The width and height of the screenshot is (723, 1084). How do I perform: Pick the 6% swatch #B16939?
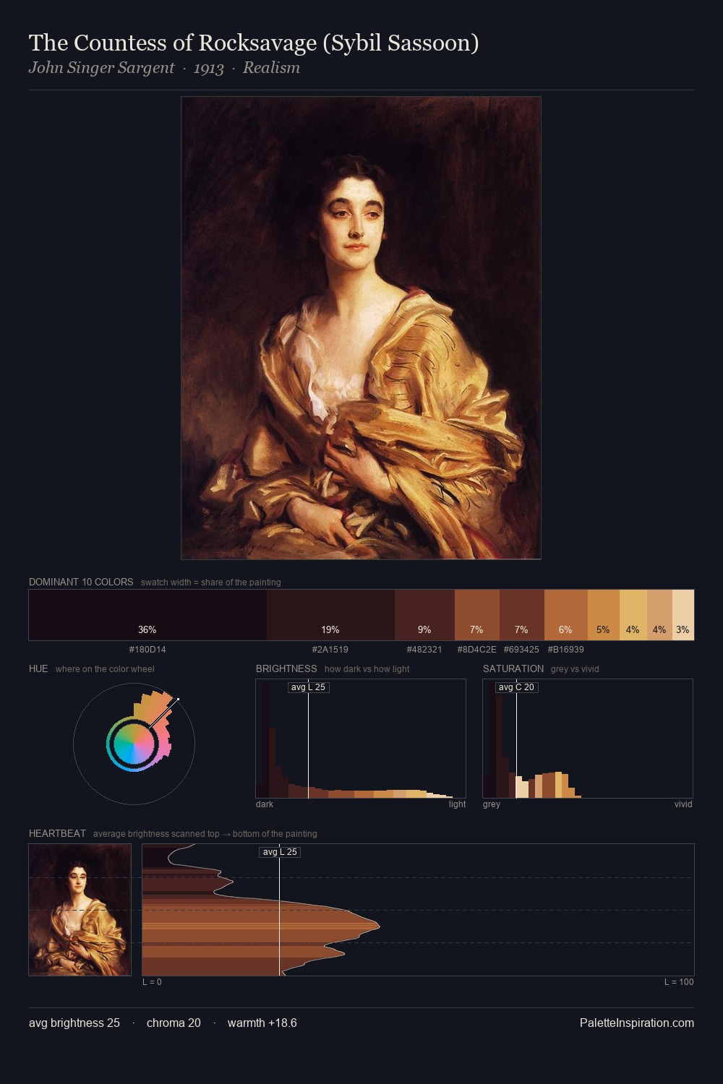(x=565, y=615)
